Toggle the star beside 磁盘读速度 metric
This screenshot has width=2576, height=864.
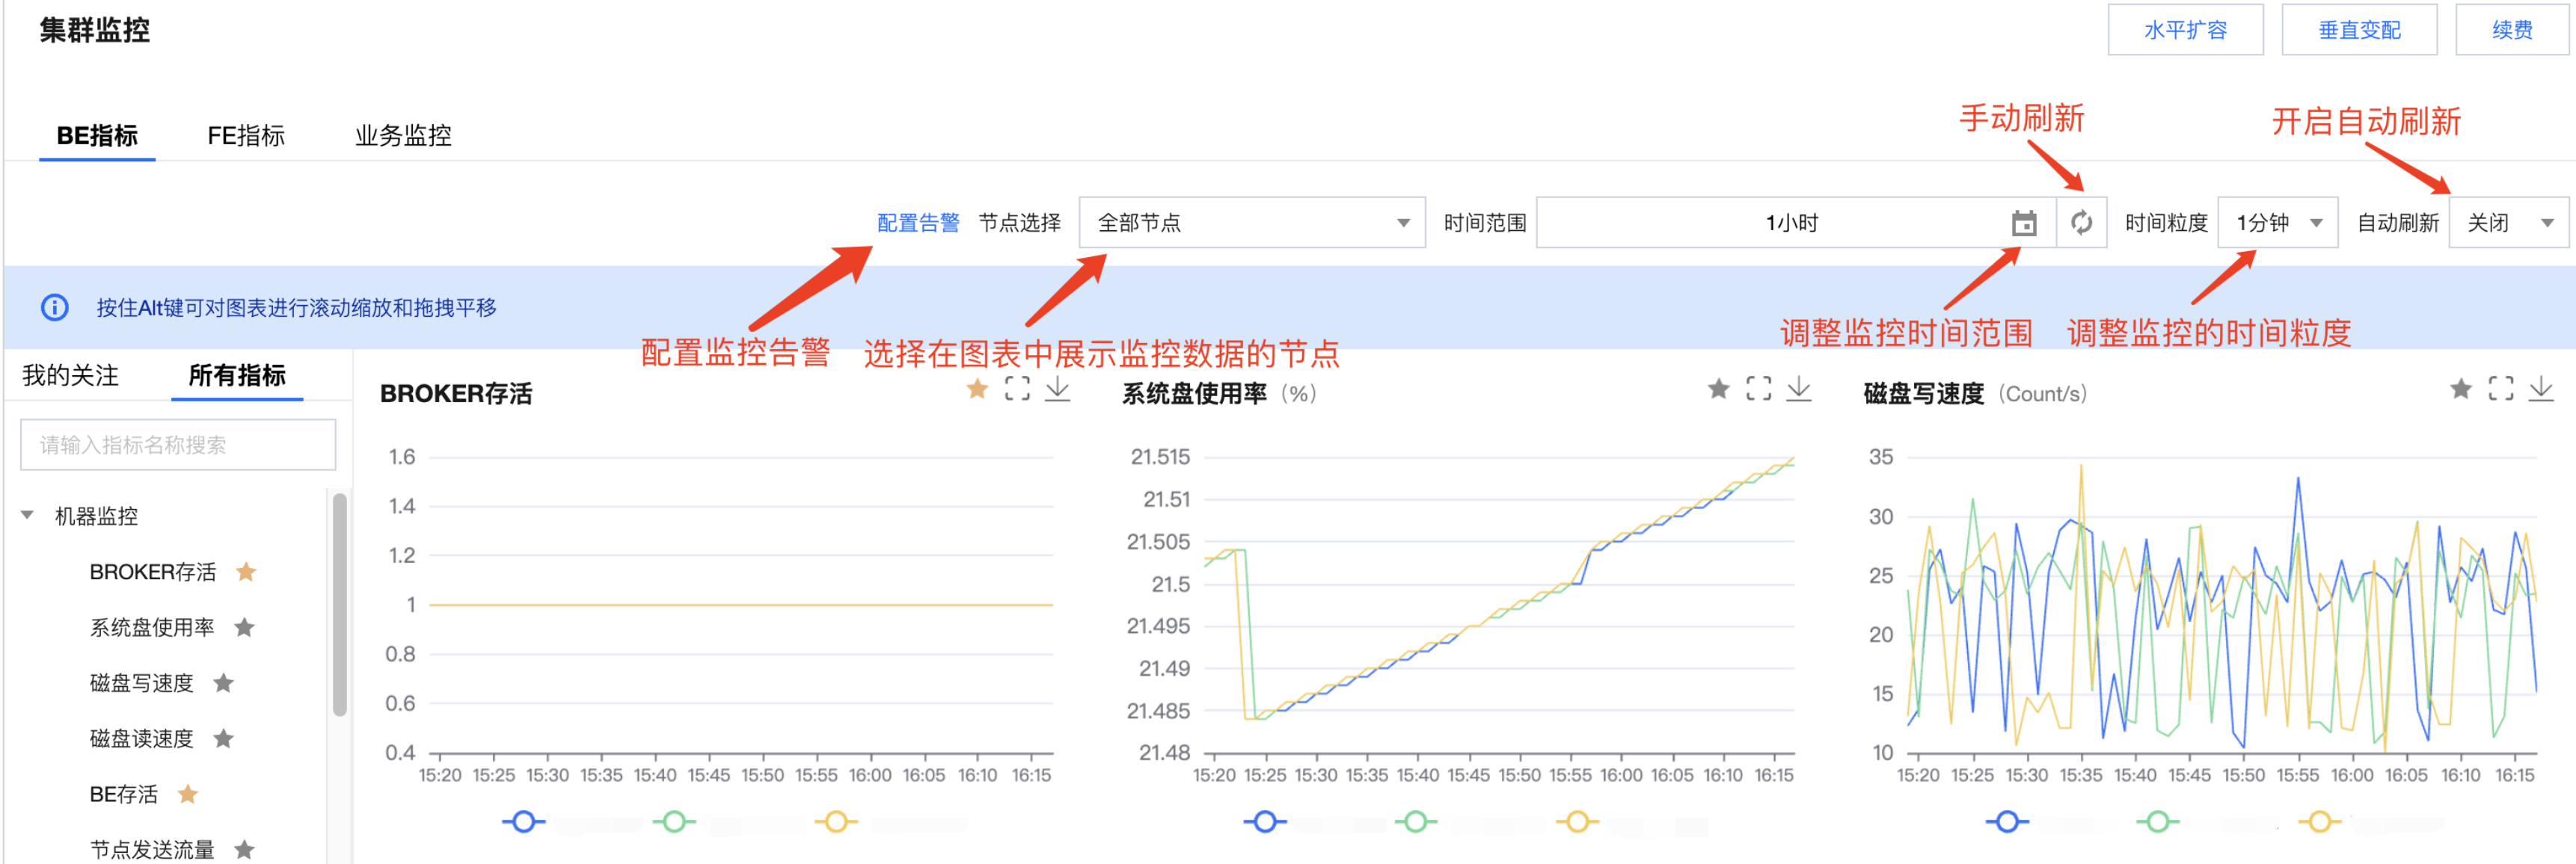224,738
